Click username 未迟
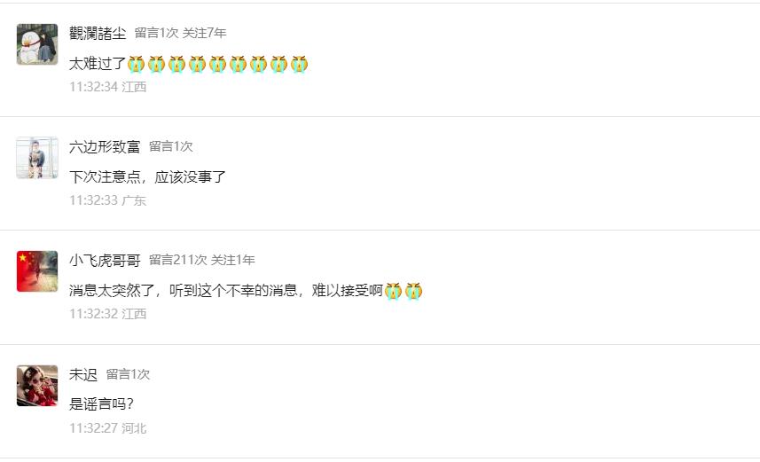Viewport: 760px width, 462px height. 83,374
